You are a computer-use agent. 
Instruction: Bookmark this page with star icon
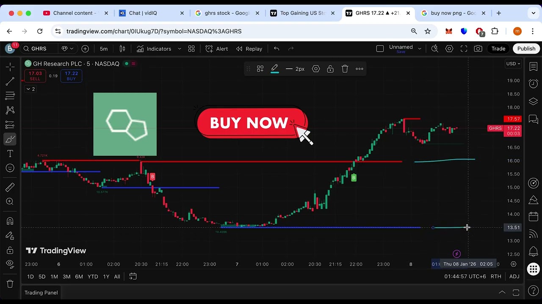pyautogui.click(x=428, y=31)
